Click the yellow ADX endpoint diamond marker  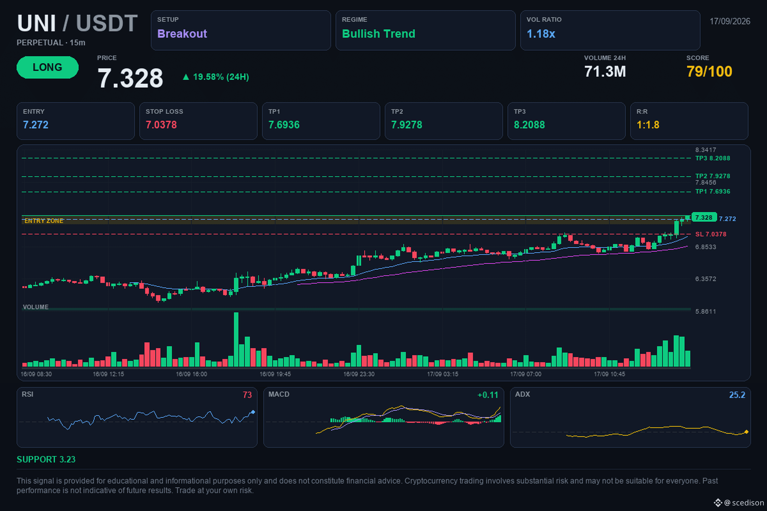747,432
